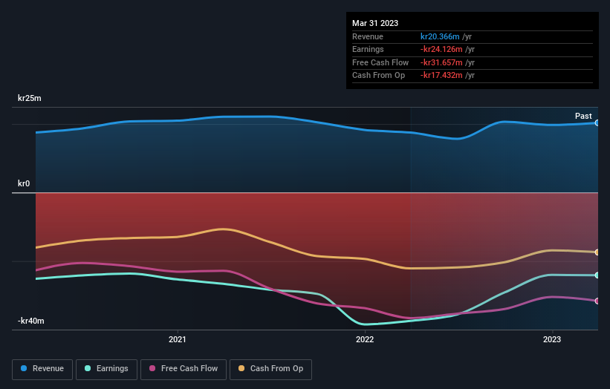Click the 2021 x-axis label
This screenshot has height=389, width=610.
tap(178, 339)
